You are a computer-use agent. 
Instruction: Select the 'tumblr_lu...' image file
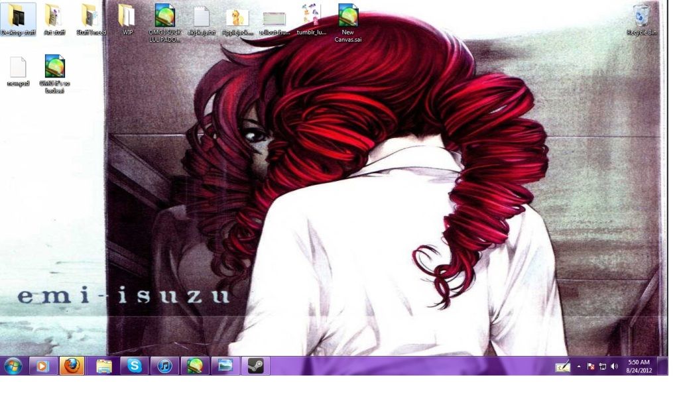point(312,19)
